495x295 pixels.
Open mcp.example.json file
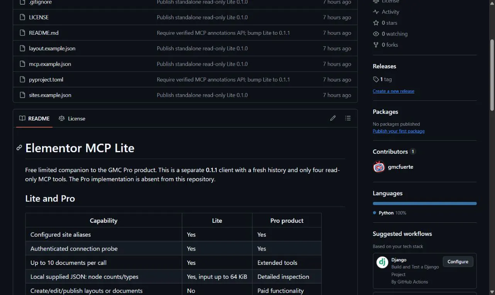coord(50,64)
